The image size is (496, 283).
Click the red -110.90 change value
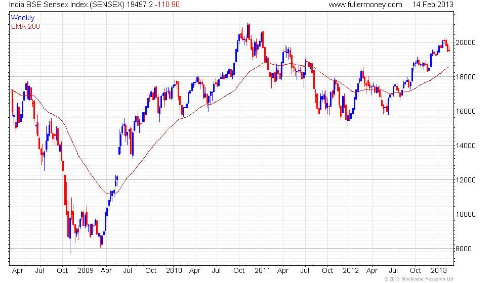click(x=167, y=5)
